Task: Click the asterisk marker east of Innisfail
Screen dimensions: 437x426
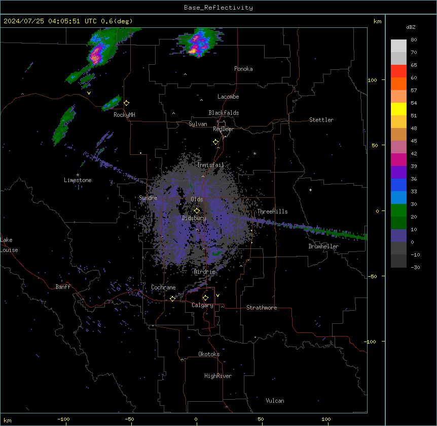Action: pyautogui.click(x=254, y=153)
